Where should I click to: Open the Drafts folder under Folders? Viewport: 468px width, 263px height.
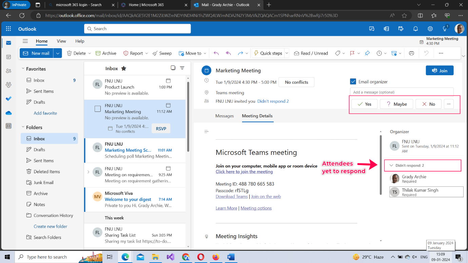[x=39, y=149]
